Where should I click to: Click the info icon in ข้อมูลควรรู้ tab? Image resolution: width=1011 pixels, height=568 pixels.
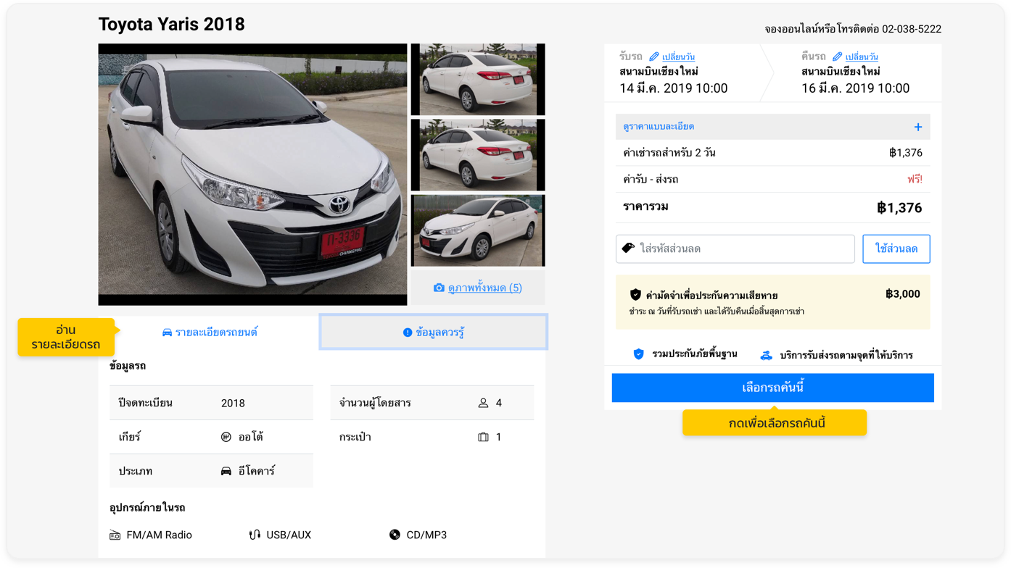tap(408, 333)
